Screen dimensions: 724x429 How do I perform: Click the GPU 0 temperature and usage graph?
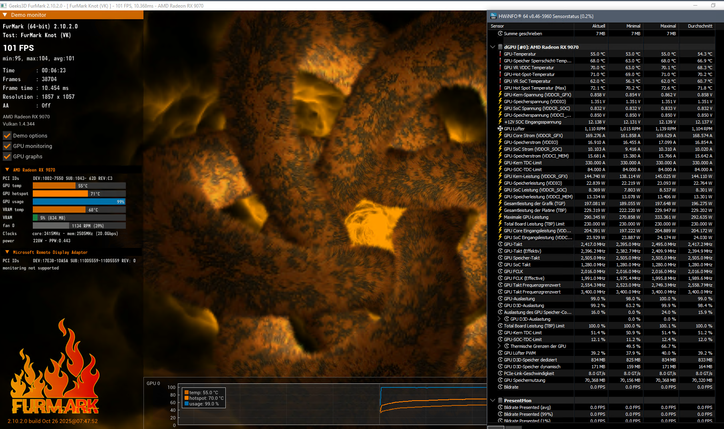pyautogui.click(x=332, y=405)
